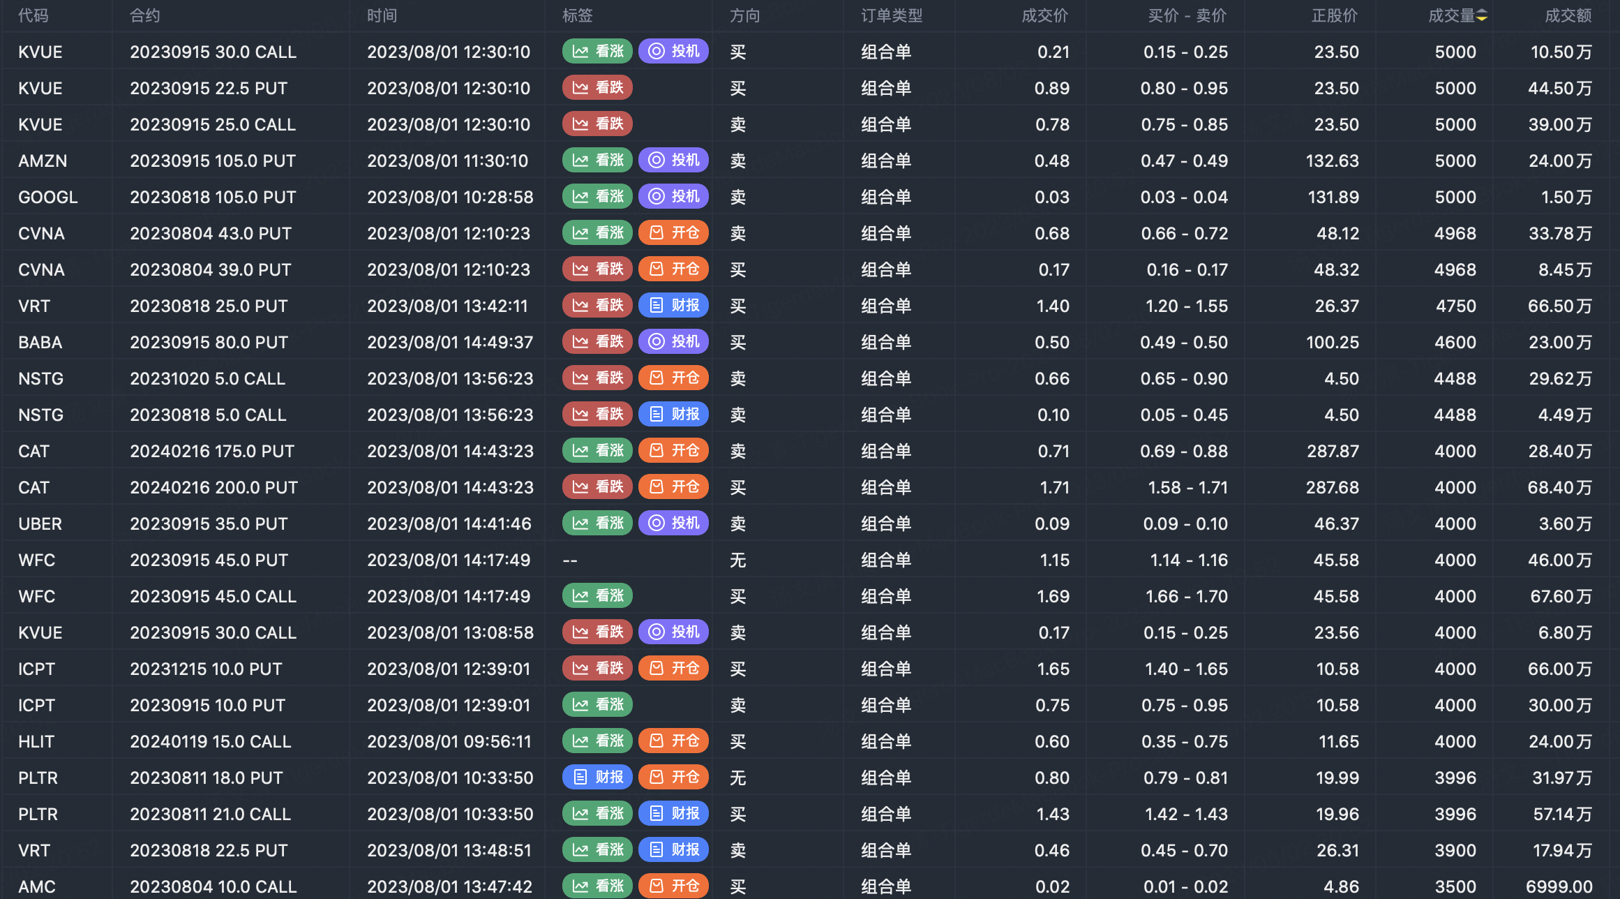Click the 看跌 tag in the KVUE 13:08:58 row

[x=598, y=632]
